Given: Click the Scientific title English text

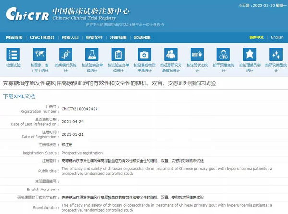Looking at the screenshot, I should click(x=167, y=208).
